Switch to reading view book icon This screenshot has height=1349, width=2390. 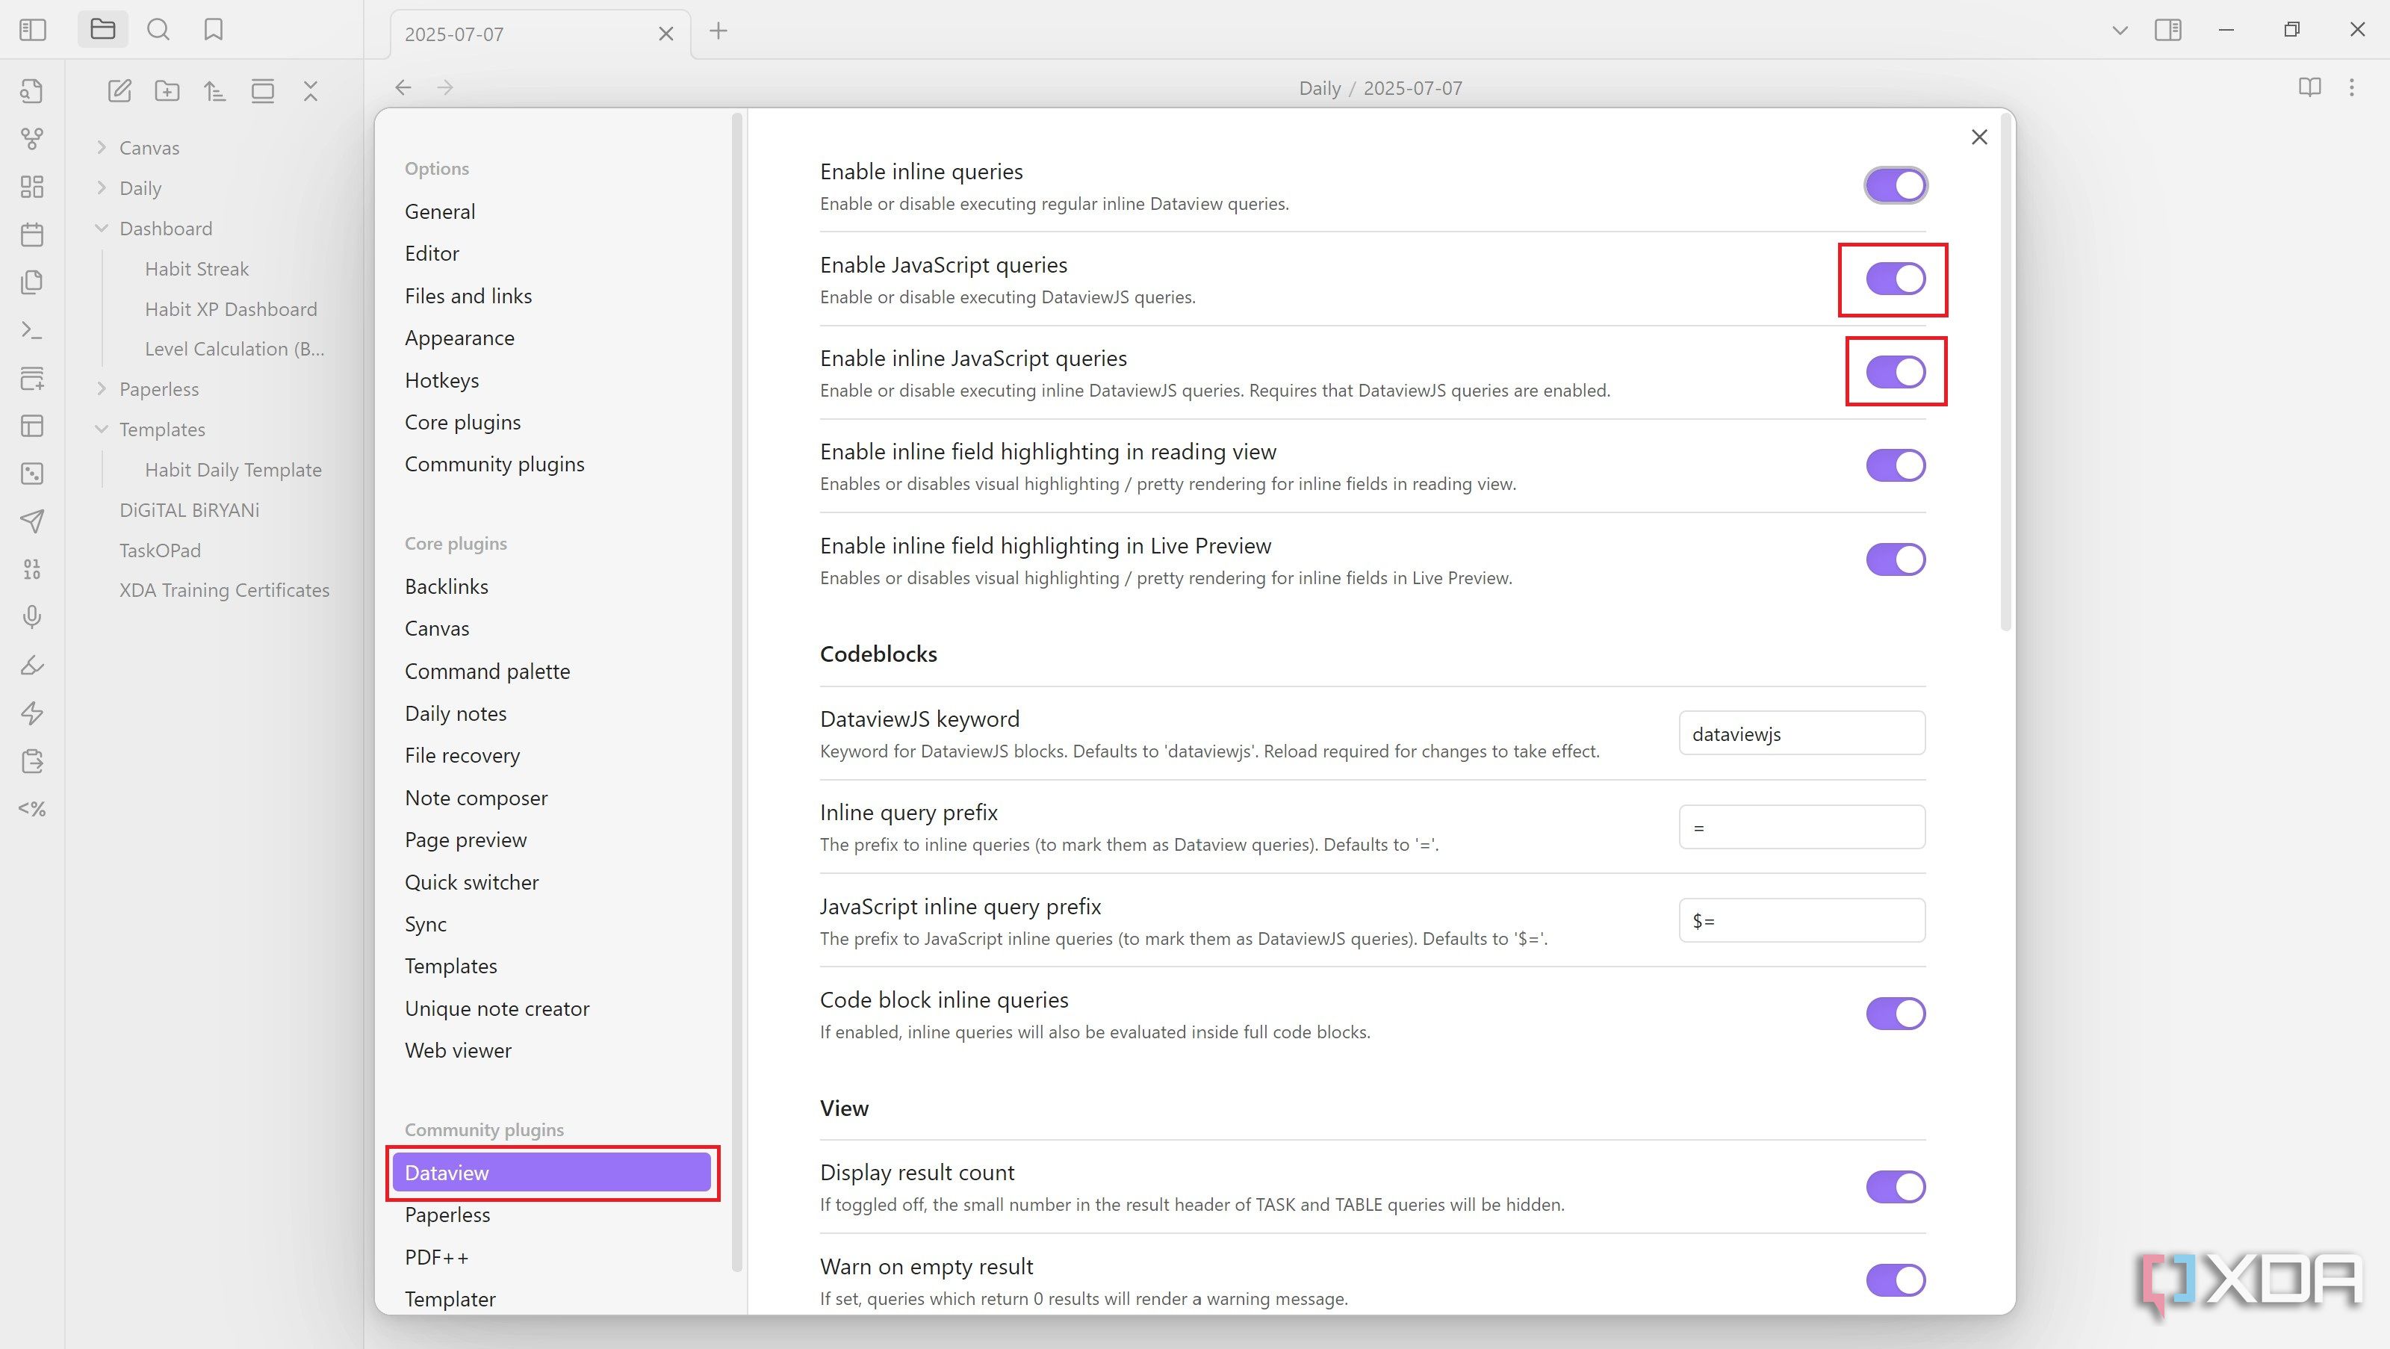pos(2309,87)
